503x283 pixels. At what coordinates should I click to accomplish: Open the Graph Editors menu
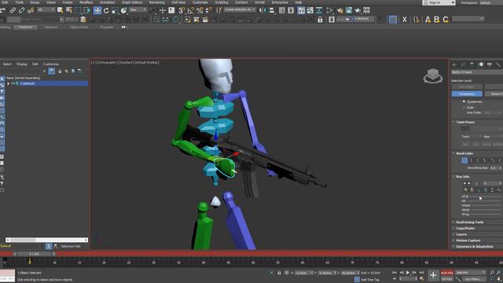point(132,2)
